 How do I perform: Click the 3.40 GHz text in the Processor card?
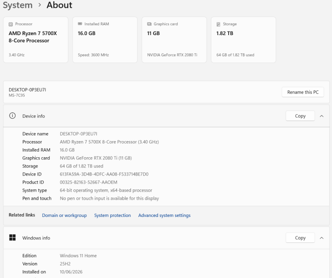pos(16,55)
